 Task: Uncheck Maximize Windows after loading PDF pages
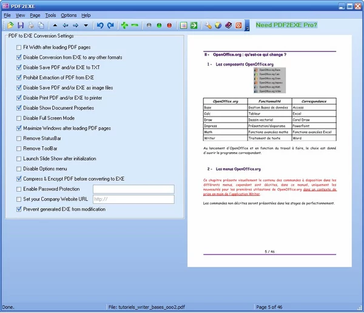pos(19,129)
